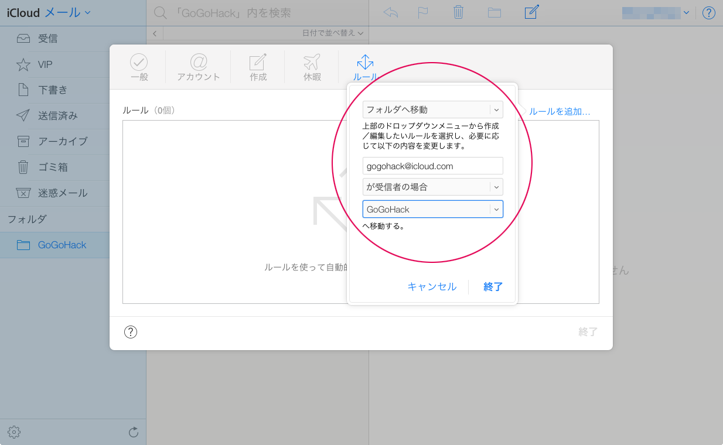The width and height of the screenshot is (723, 445).
Task: Open the 一般 (General) settings tab
Action: click(139, 67)
